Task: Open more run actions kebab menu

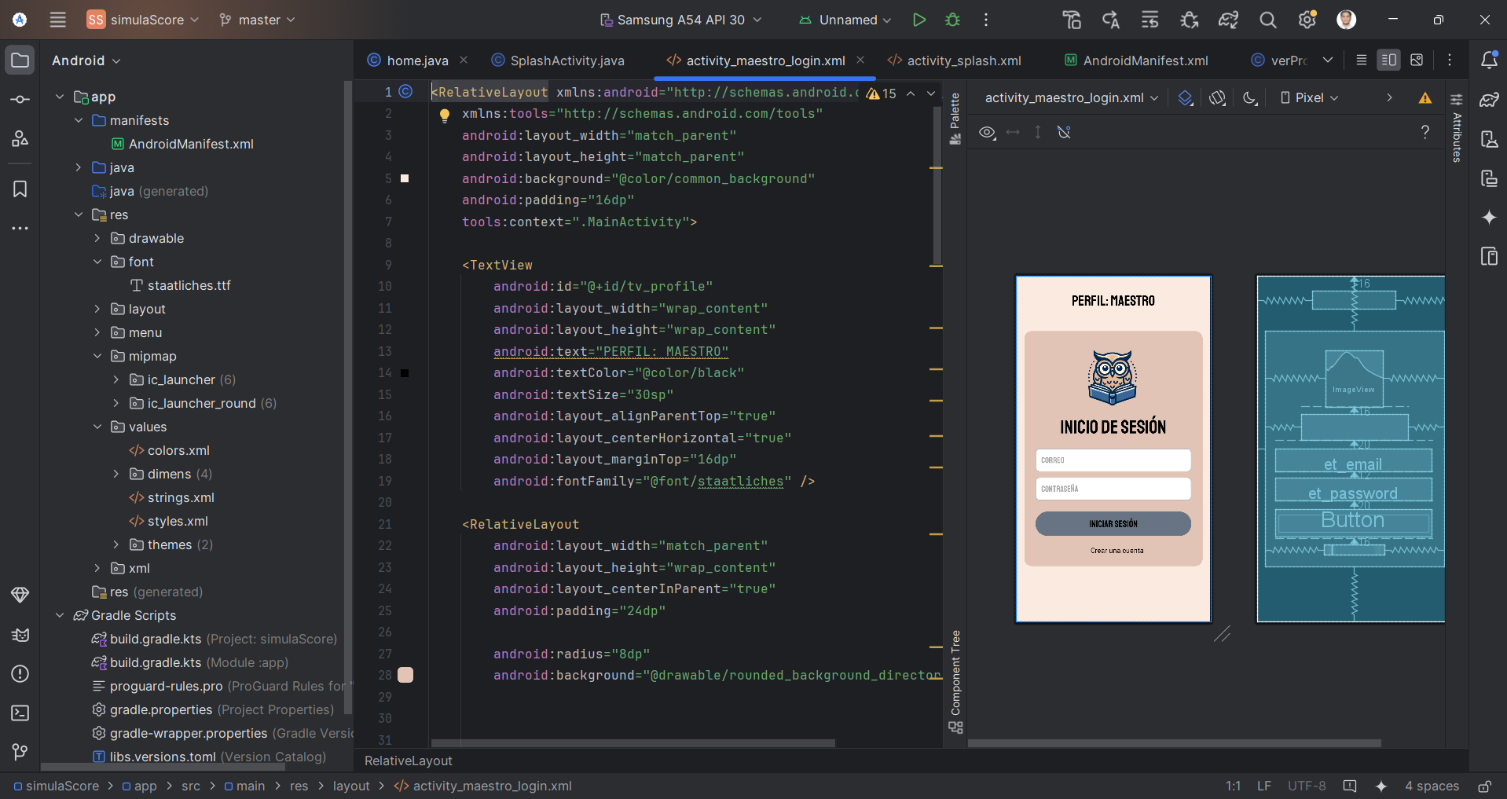Action: point(985,20)
